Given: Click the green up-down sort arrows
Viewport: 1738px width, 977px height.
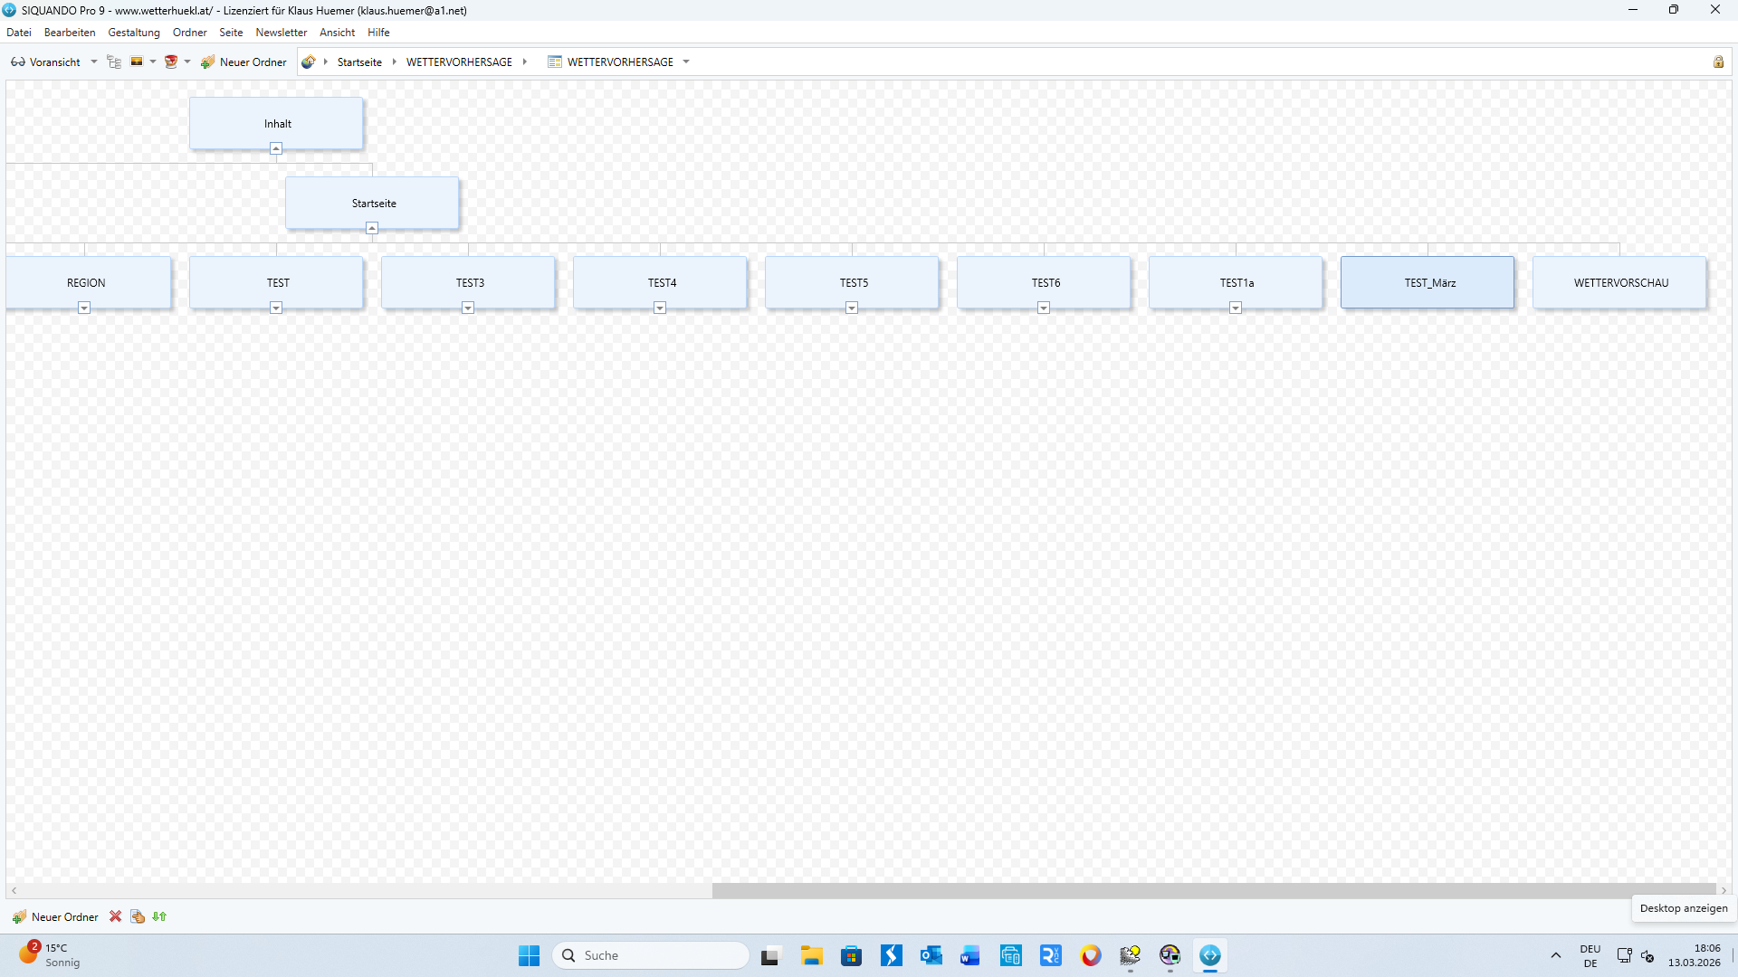Looking at the screenshot, I should (159, 916).
